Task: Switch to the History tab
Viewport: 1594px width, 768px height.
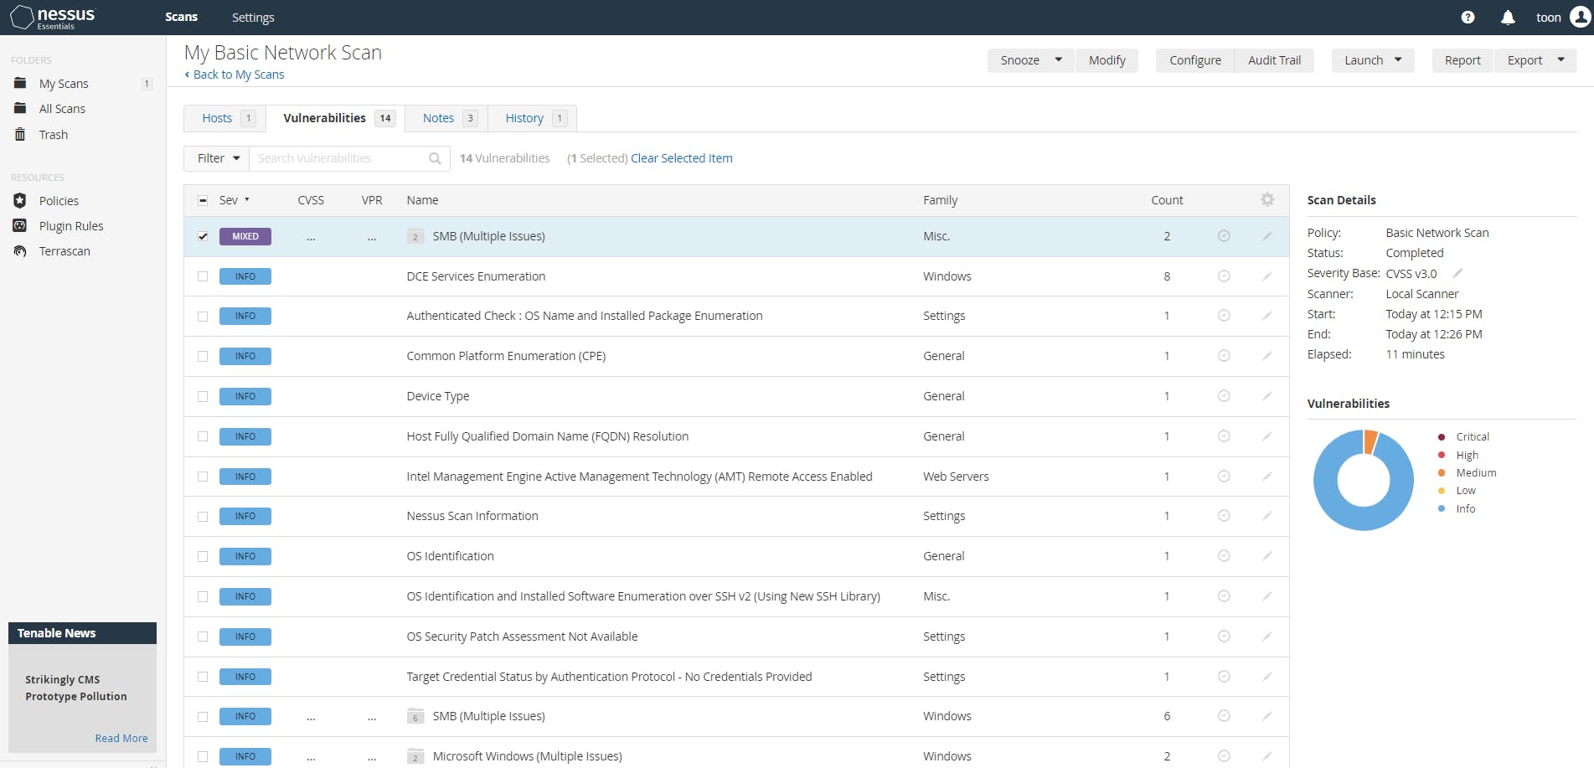Action: 524,118
